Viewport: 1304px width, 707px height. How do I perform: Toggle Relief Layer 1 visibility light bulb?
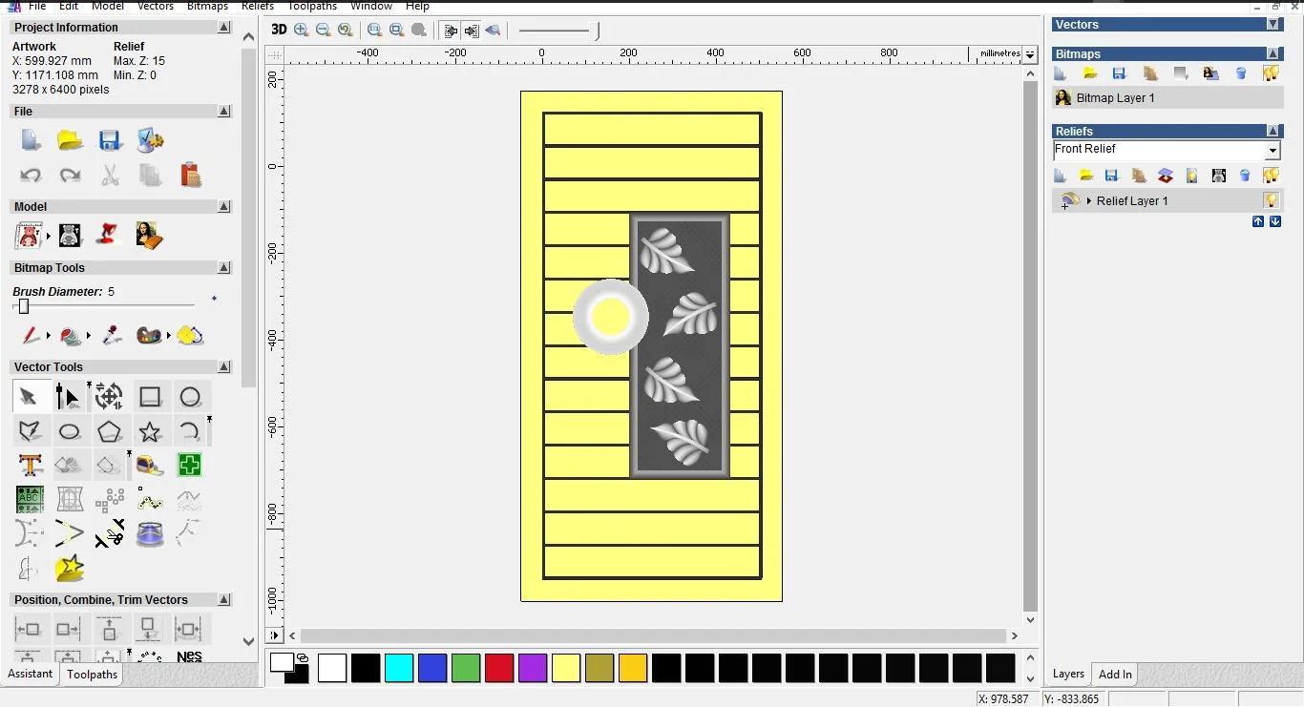coord(1271,200)
